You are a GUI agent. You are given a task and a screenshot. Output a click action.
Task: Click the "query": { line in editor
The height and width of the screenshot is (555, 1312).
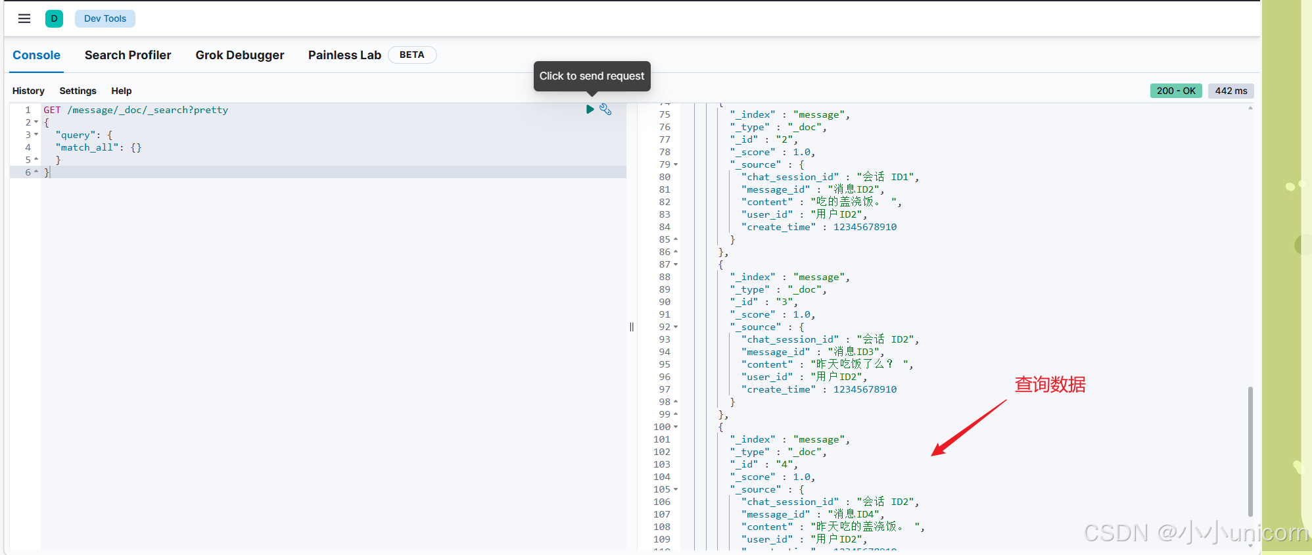coord(84,135)
